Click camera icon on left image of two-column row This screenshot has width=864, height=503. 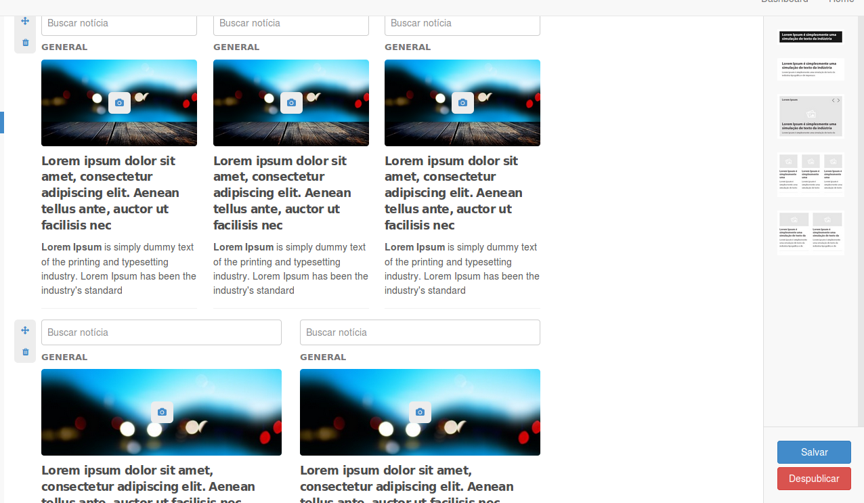coord(162,412)
